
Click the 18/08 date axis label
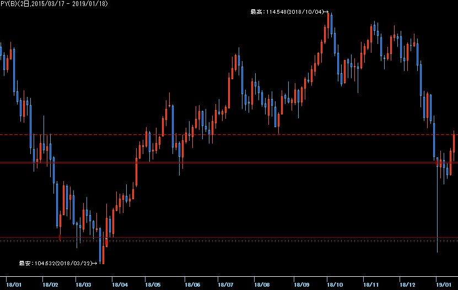262,284
